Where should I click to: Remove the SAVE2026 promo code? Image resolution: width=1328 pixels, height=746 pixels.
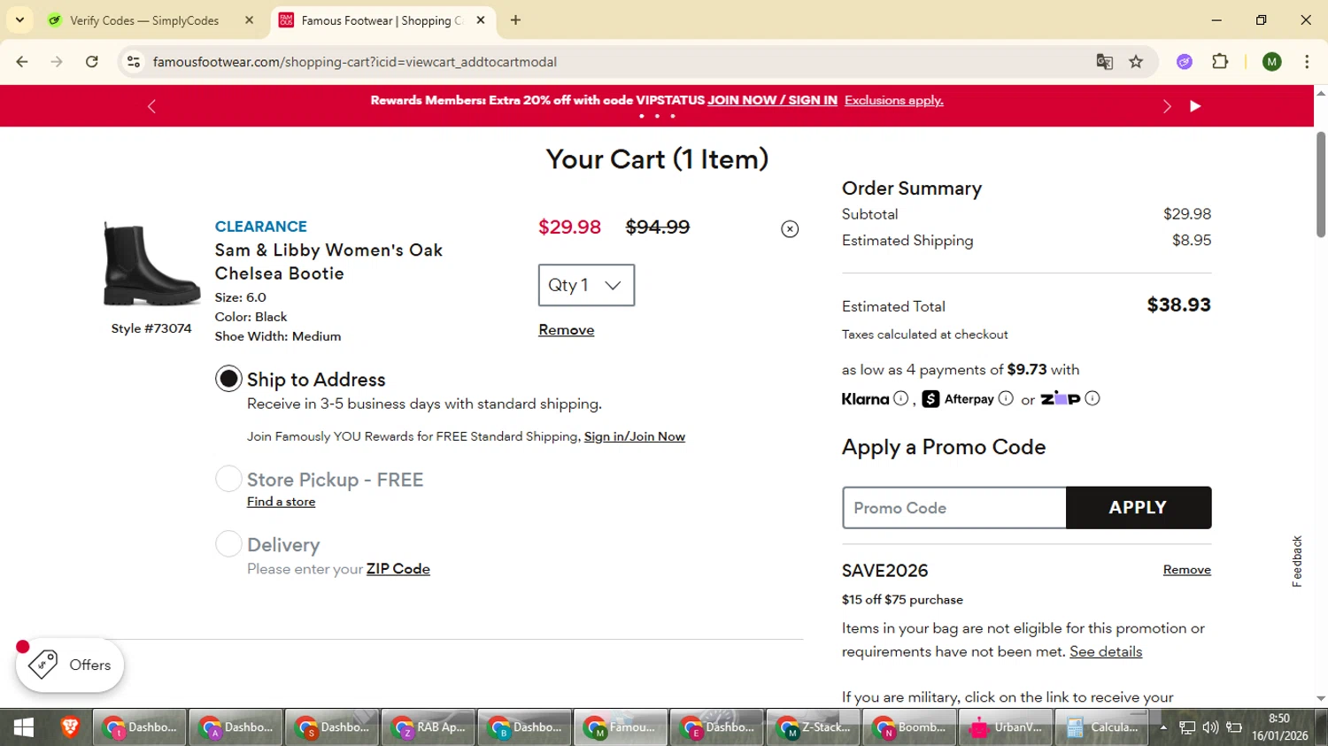point(1187,570)
